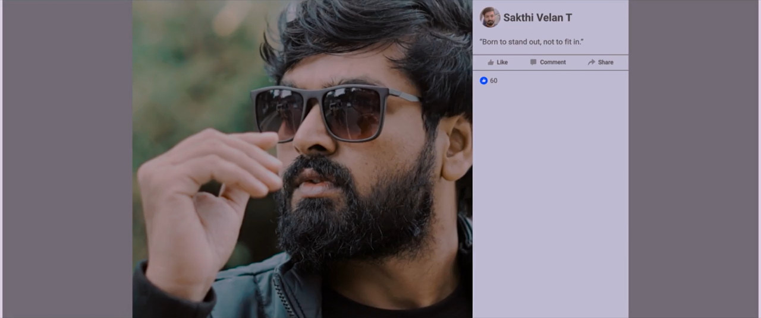
Task: Click the Comment button
Action: 548,62
